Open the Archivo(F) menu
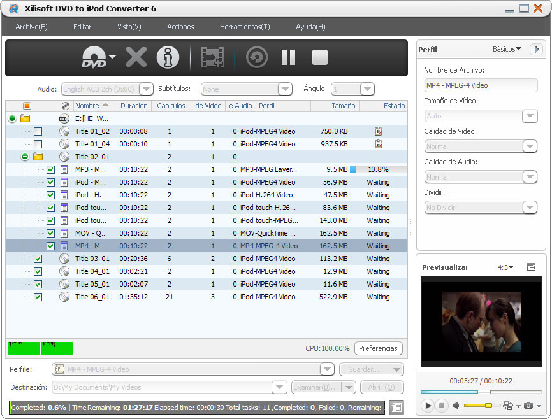 31,27
